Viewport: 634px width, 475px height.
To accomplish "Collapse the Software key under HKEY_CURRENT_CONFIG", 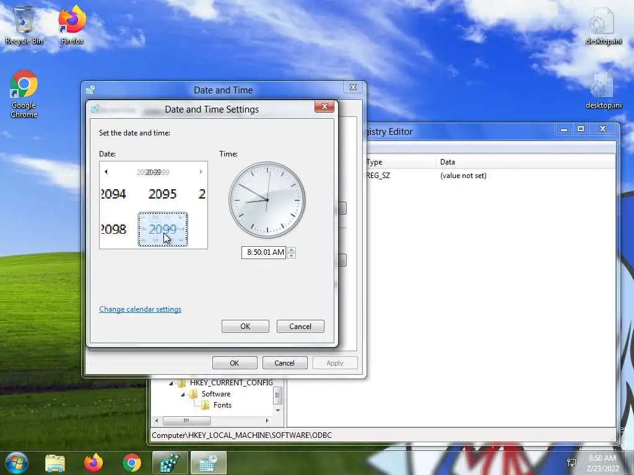I will [183, 394].
